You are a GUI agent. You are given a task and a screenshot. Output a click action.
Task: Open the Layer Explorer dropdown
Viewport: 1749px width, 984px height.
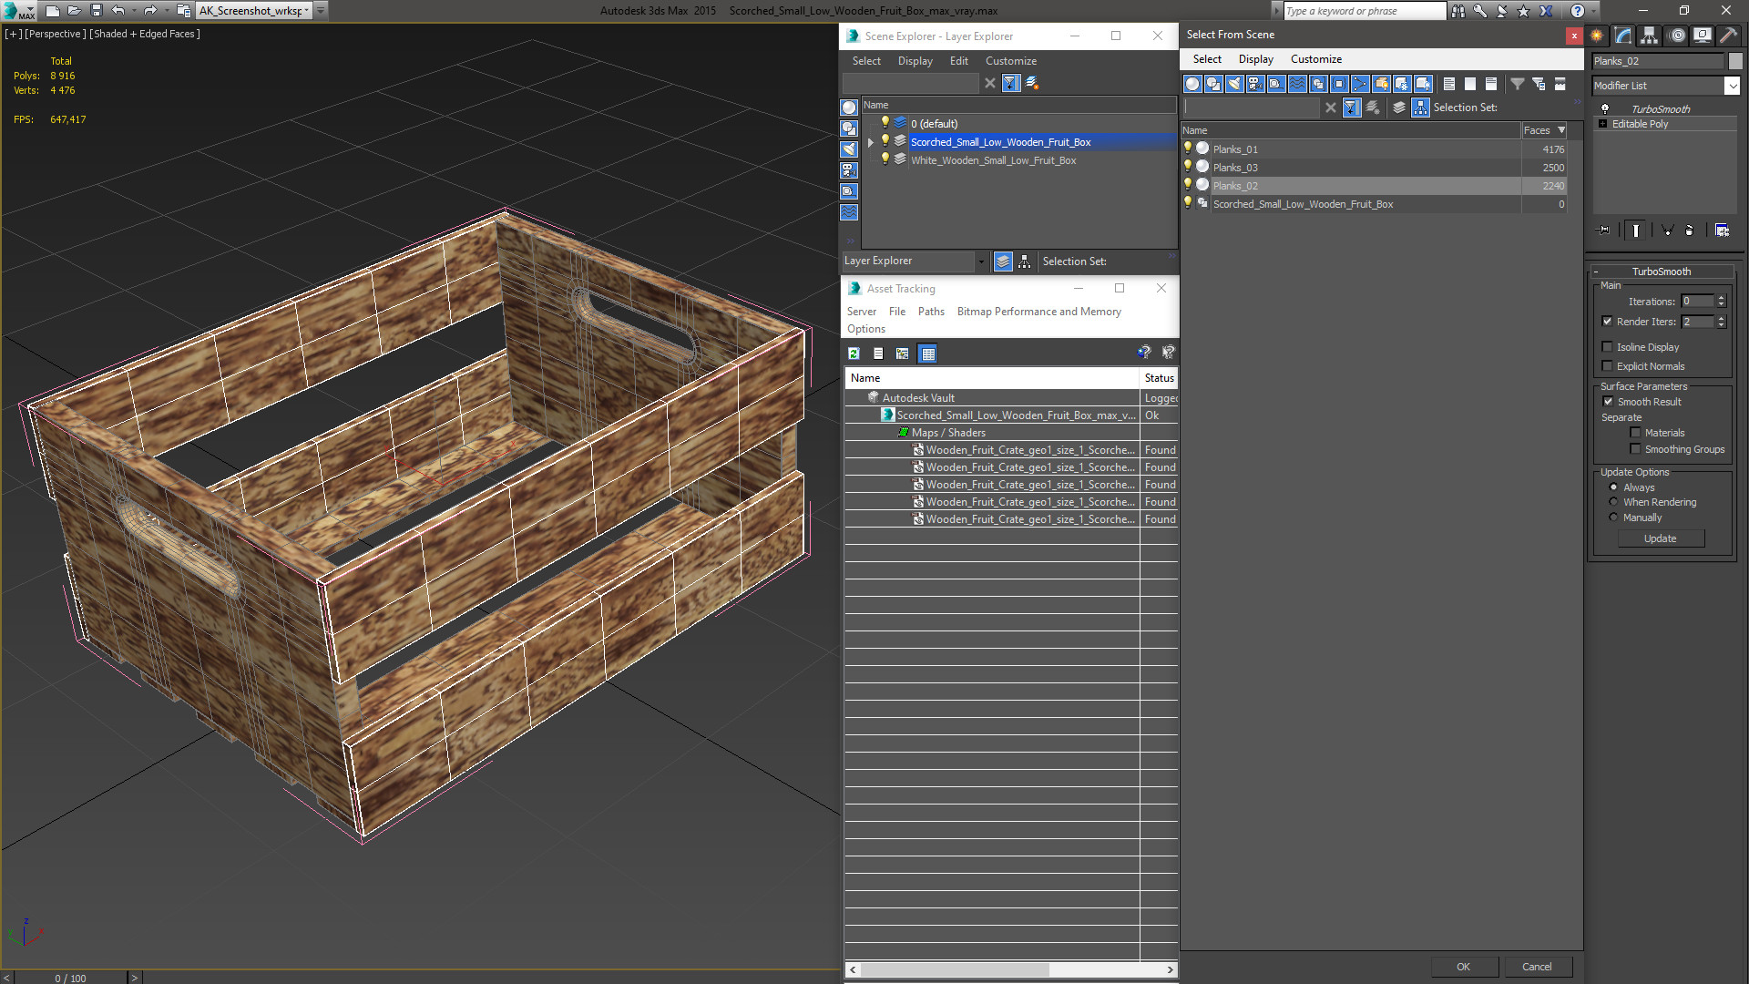pos(981,261)
